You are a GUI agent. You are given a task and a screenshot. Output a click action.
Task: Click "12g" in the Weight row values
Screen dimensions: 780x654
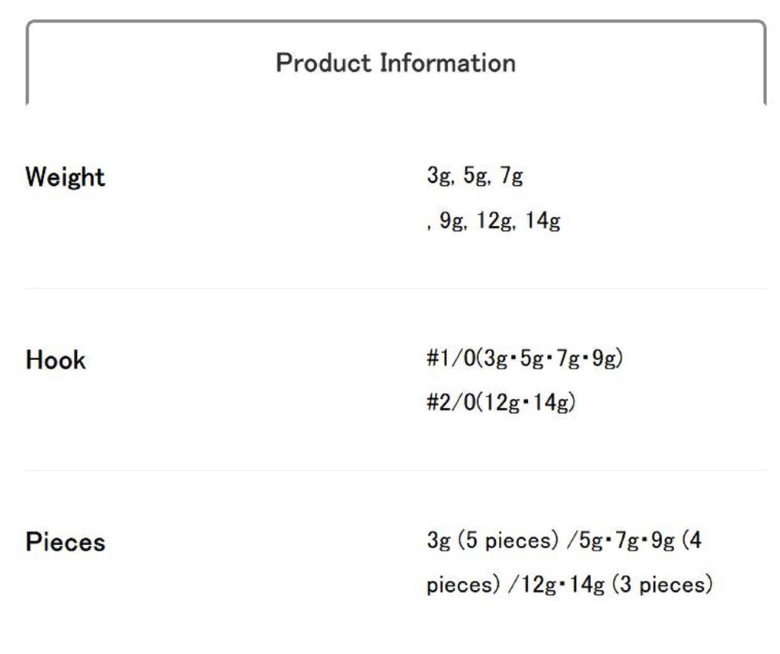[494, 222]
